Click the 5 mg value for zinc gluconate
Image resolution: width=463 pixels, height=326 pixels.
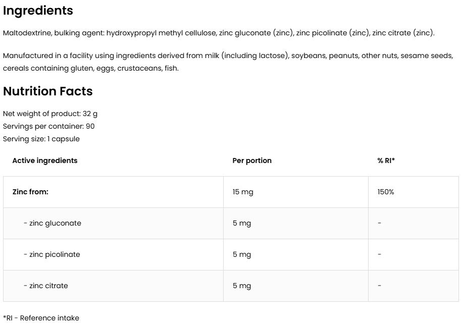click(x=242, y=223)
